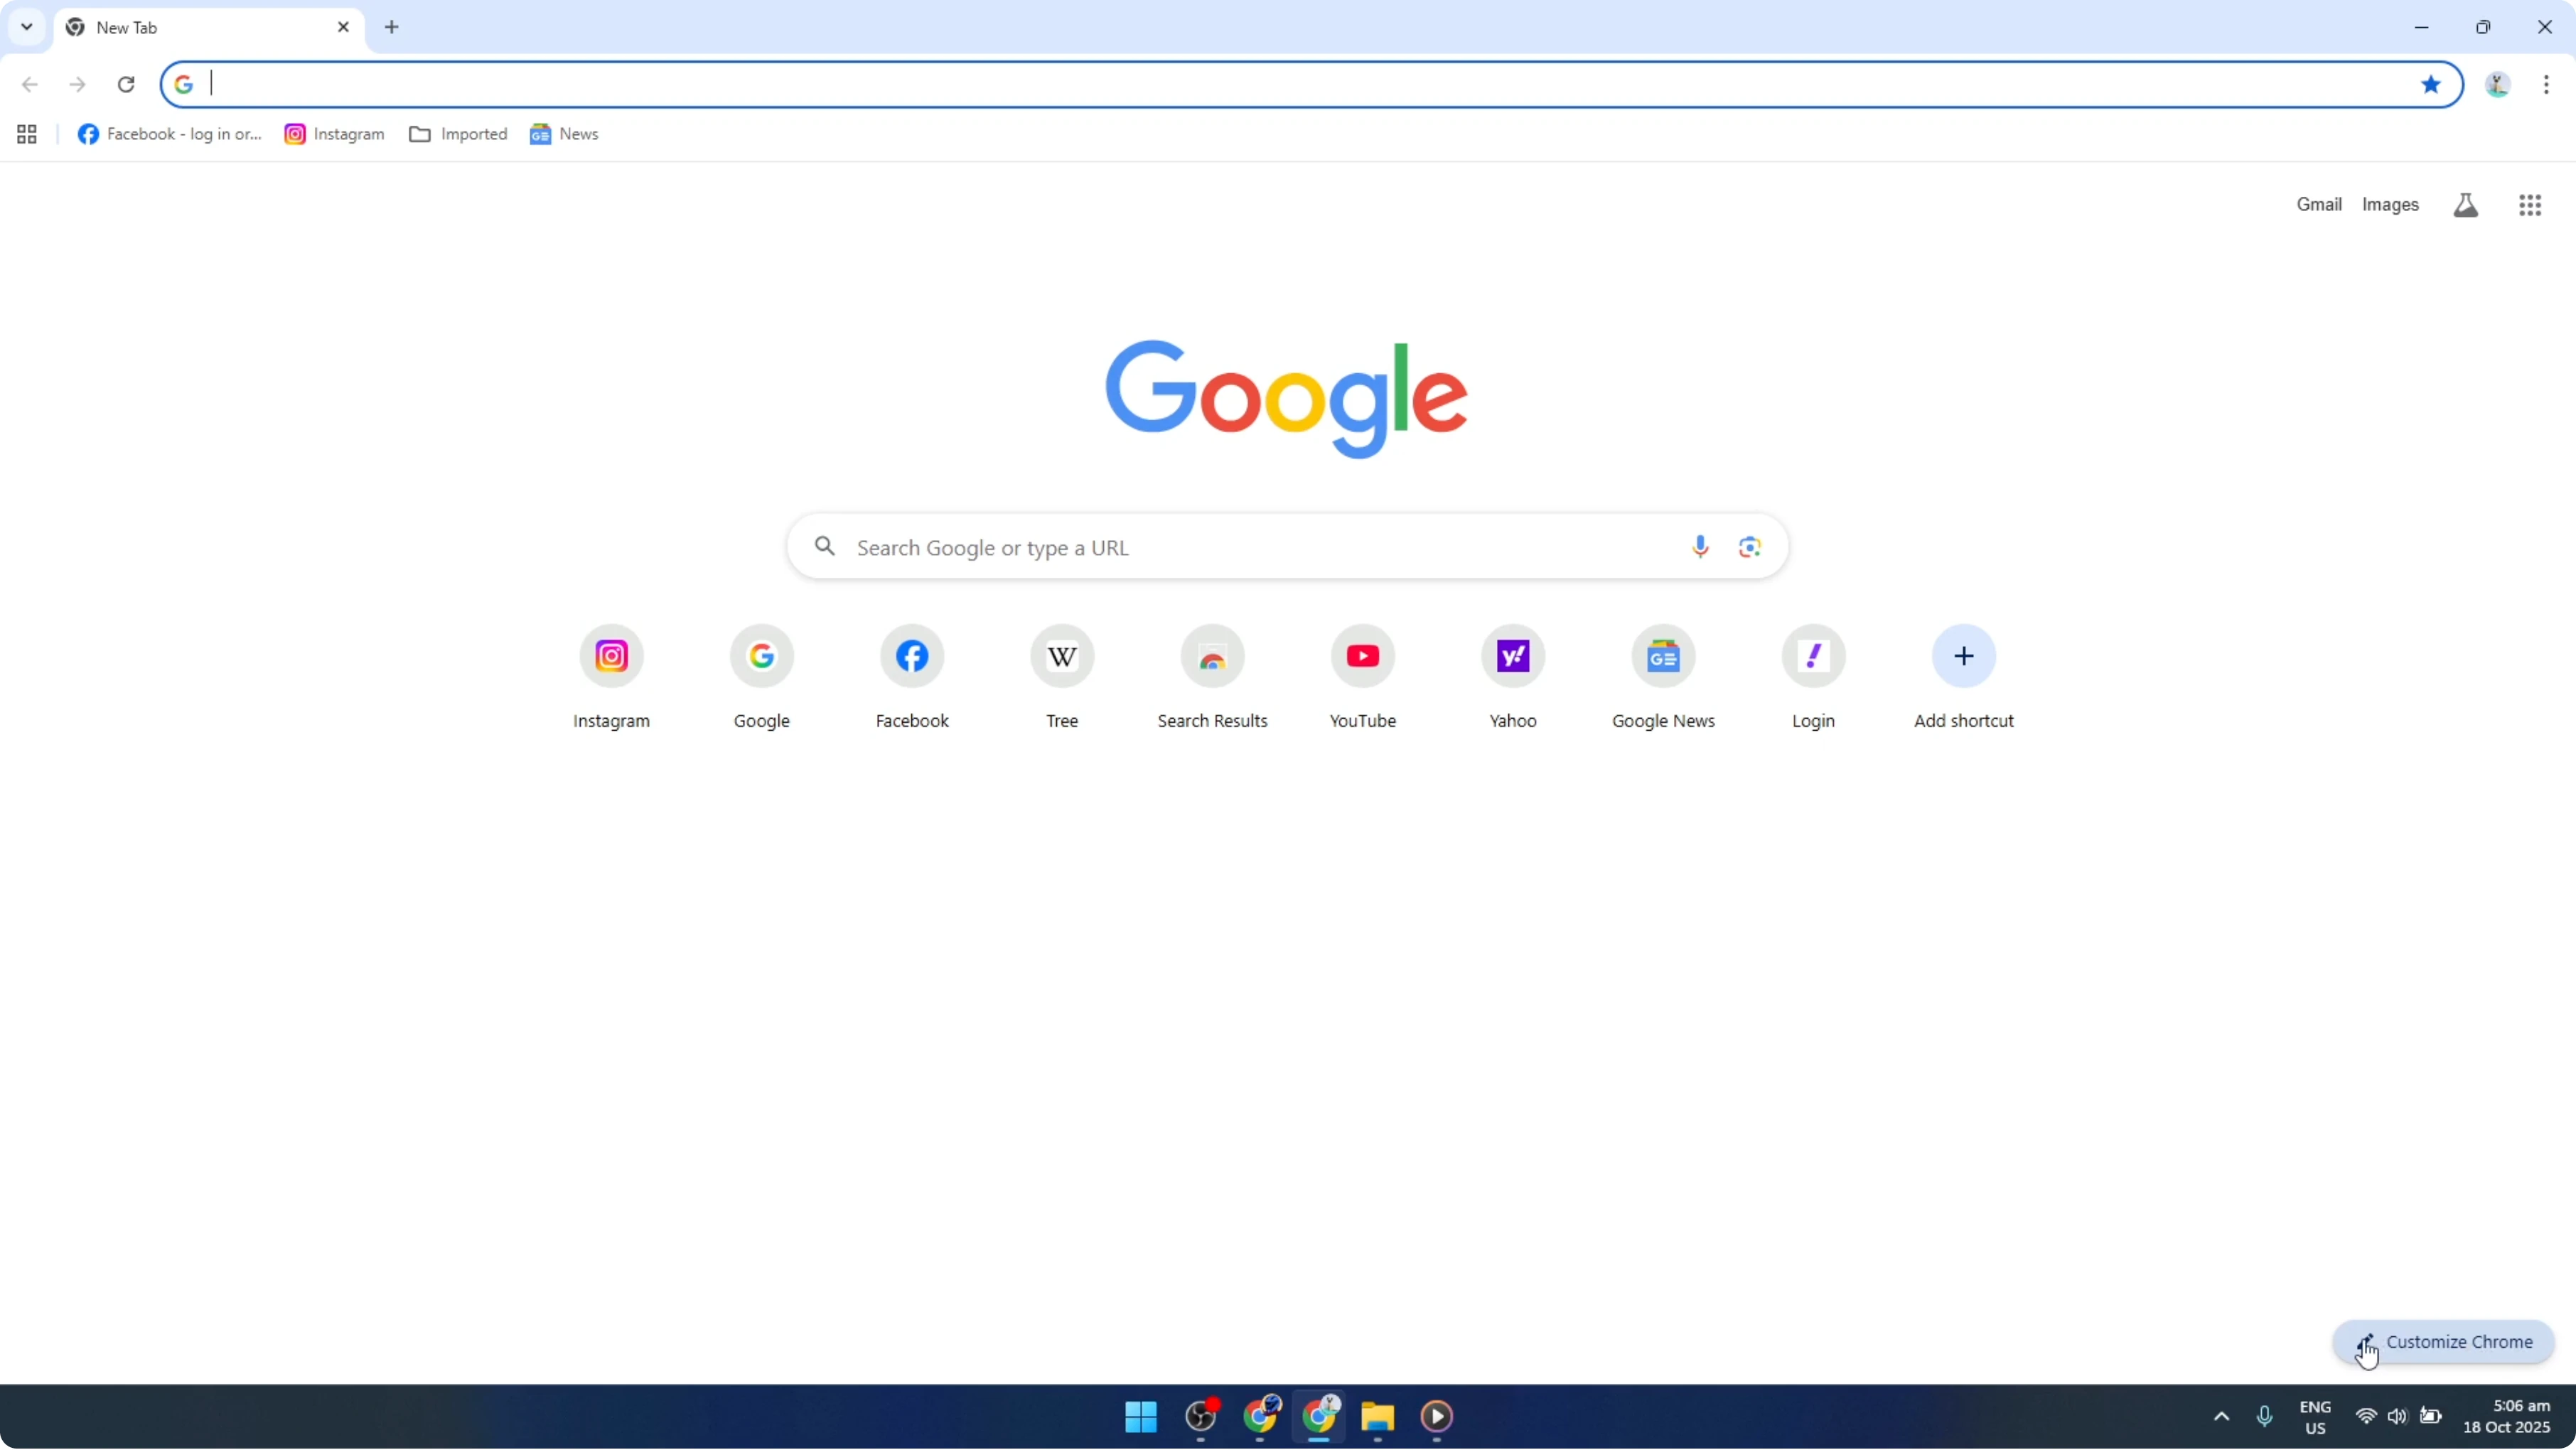Open the volume speaker icon
The image size is (2576, 1450).
coord(2397,1417)
